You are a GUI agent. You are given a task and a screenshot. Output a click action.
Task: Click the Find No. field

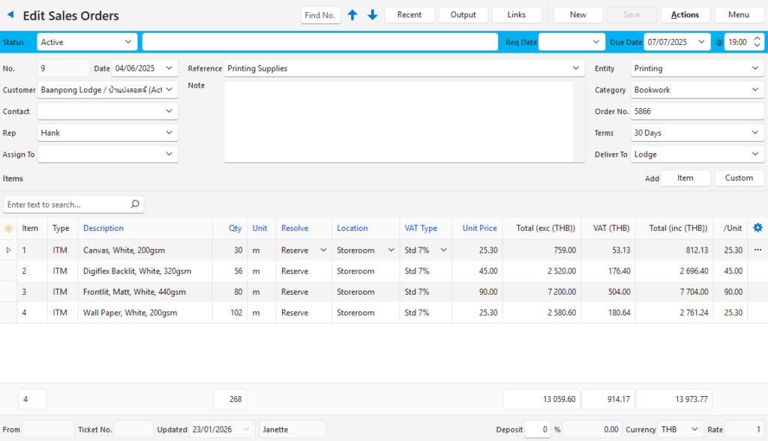click(x=321, y=15)
